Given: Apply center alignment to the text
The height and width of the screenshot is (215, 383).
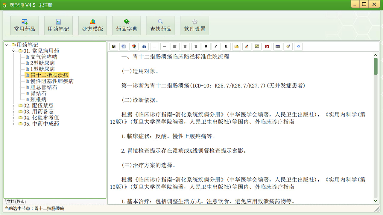Looking at the screenshot, I should (185, 46).
